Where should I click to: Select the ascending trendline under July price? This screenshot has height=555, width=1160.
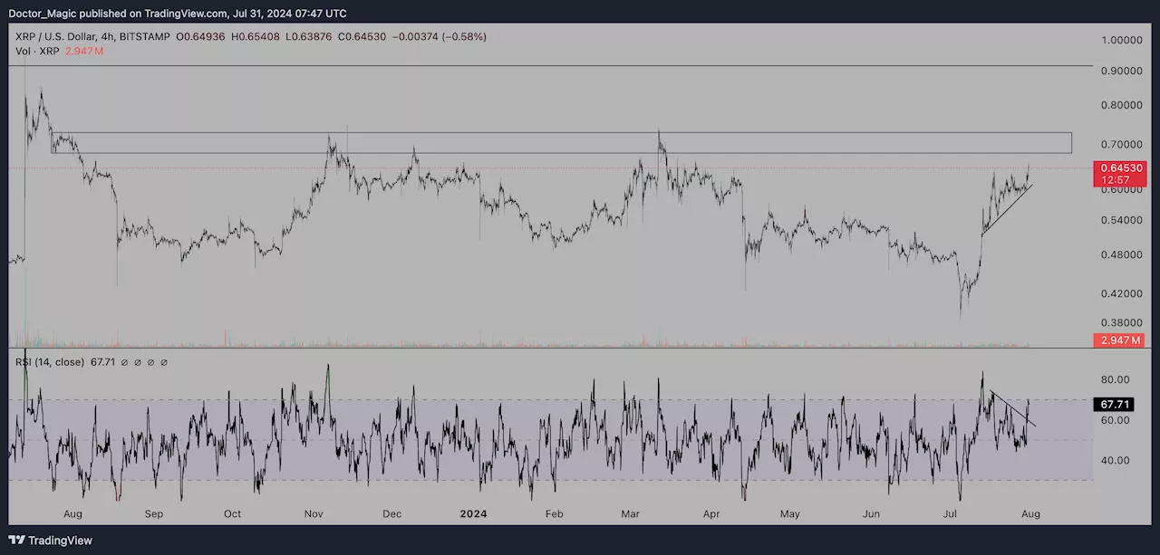(x=1008, y=210)
